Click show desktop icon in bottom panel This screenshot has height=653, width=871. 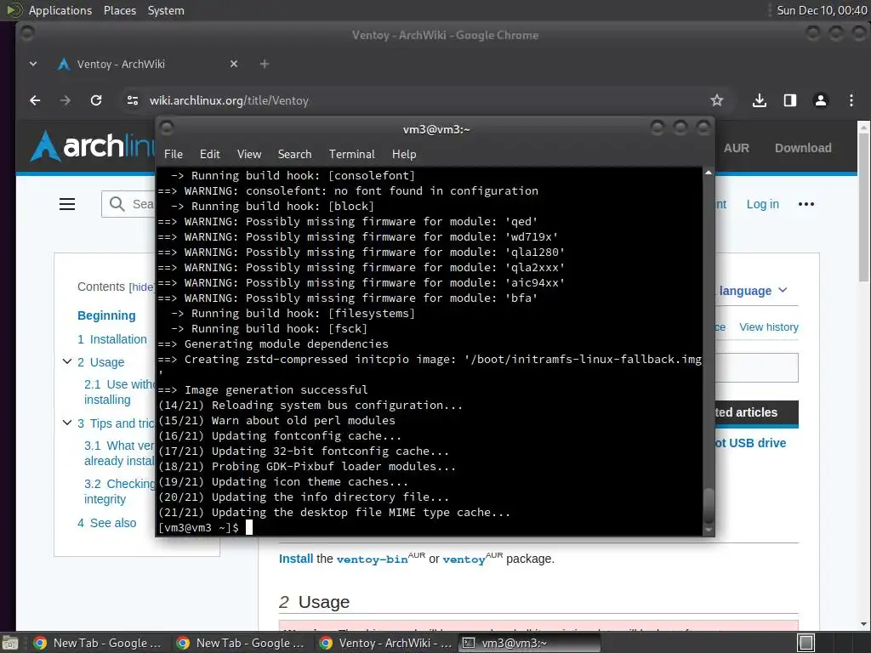click(9, 643)
